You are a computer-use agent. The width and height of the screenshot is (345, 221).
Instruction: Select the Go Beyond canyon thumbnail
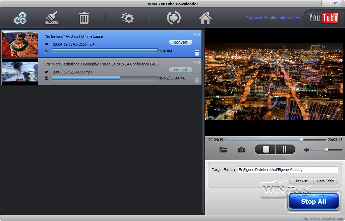(20, 44)
